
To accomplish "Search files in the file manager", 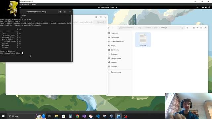I will click(x=187, y=28).
